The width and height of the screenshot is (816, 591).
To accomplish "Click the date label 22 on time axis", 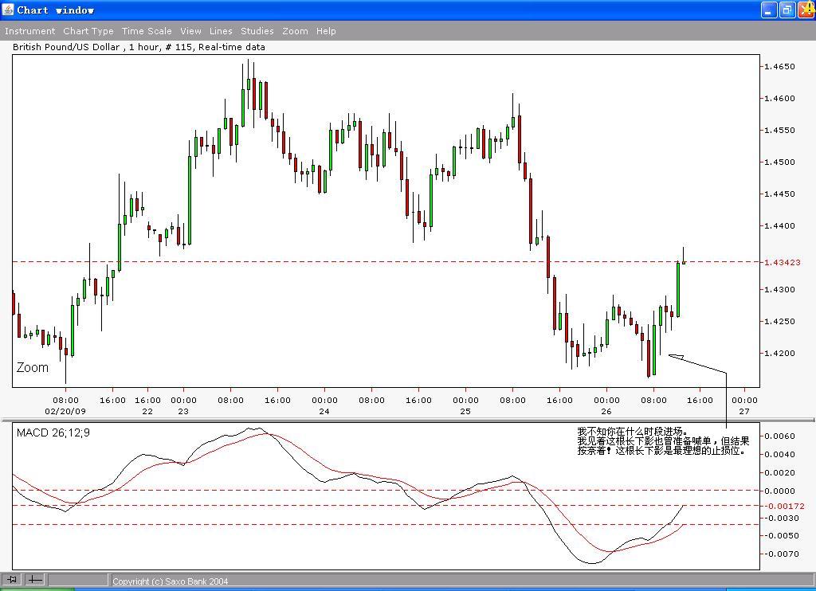I will (x=147, y=411).
